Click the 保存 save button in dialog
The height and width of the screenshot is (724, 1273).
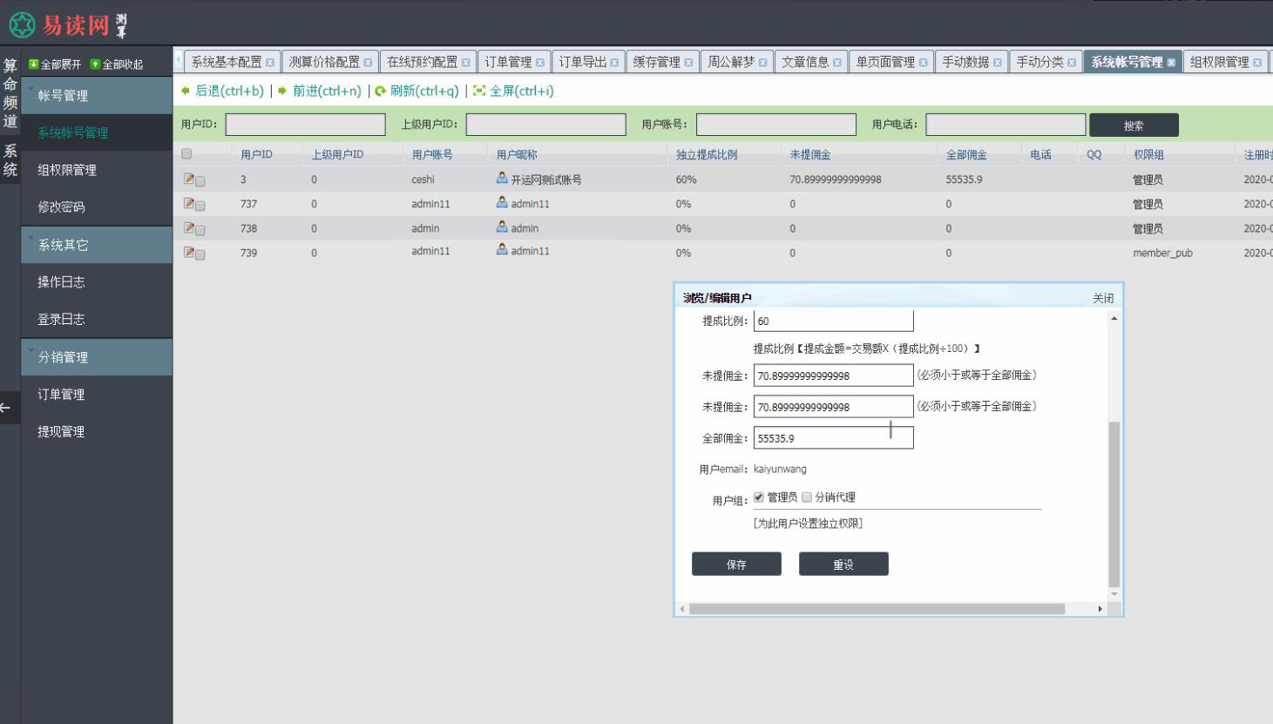736,564
